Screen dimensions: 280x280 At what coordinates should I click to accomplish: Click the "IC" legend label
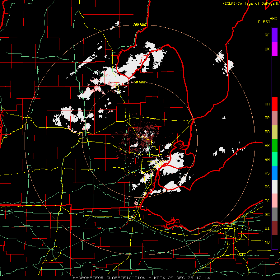pos(267,201)
